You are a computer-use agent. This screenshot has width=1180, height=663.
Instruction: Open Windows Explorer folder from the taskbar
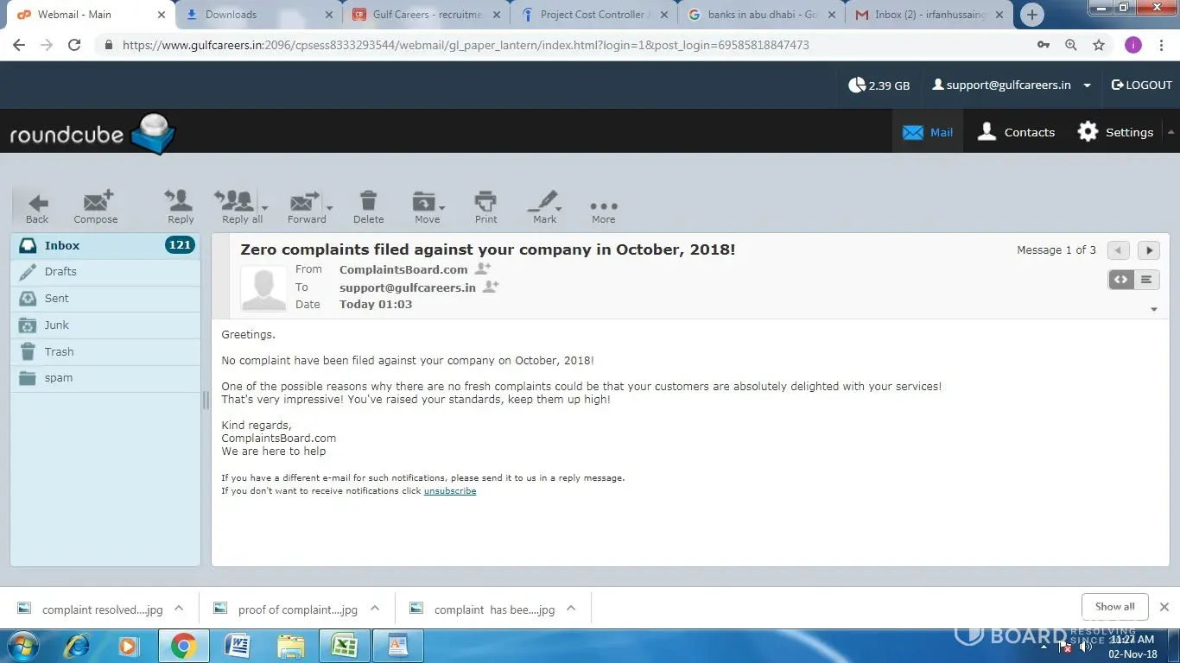click(x=290, y=646)
